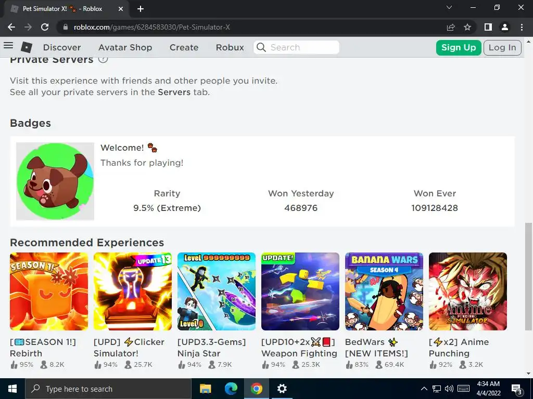This screenshot has width=533, height=399.
Task: Open a new browser tab with the plus
Action: tap(141, 9)
